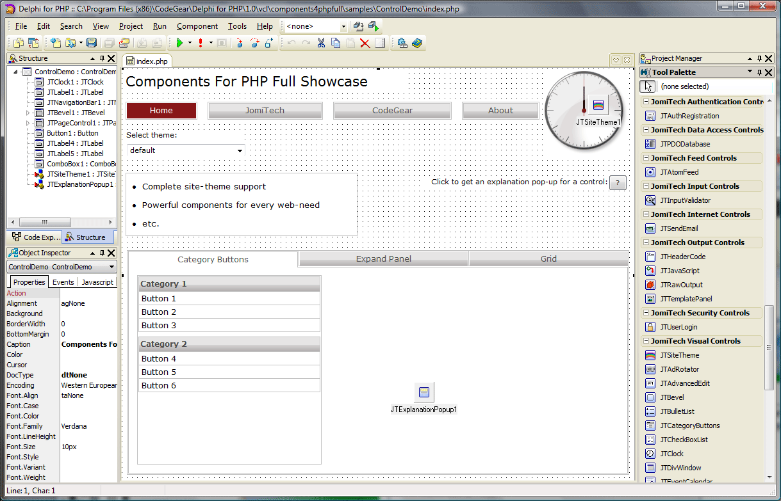Click the red exclamation run-without-debug icon
The image size is (781, 501).
(201, 43)
